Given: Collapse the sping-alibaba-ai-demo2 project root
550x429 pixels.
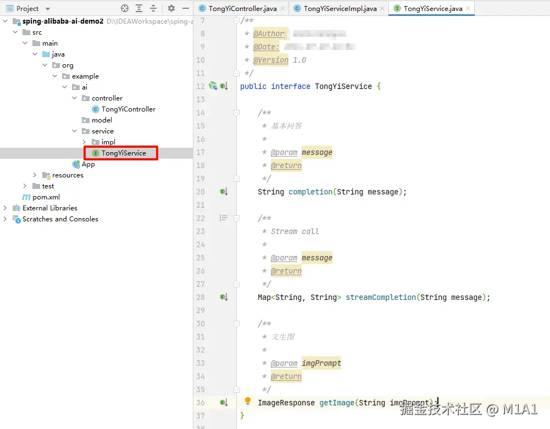Looking at the screenshot, I should coord(5,21).
